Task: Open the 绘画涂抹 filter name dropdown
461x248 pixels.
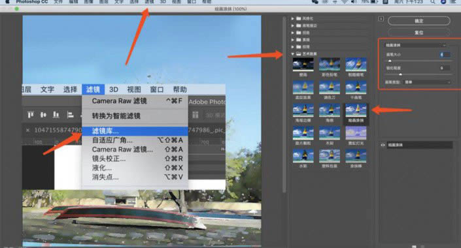Action: (415, 45)
